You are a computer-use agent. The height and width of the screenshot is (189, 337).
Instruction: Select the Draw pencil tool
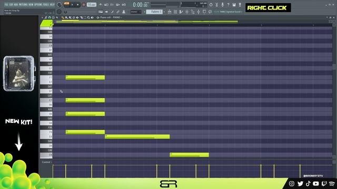point(63,17)
